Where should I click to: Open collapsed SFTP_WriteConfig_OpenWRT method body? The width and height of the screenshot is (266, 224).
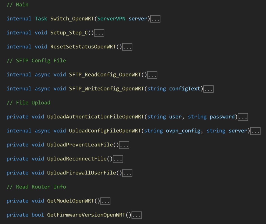(208, 89)
